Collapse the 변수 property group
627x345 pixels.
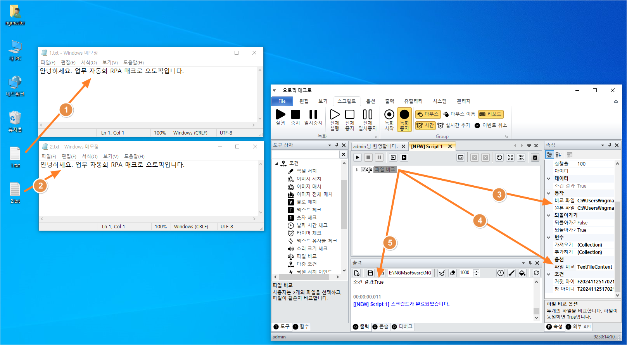(x=549, y=237)
